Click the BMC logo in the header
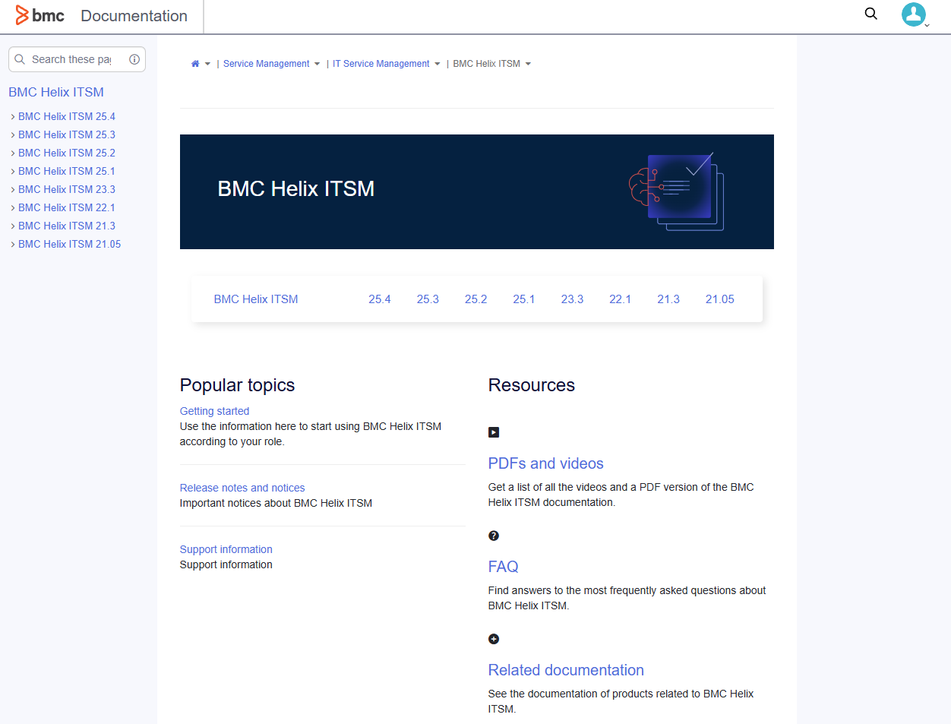951x724 pixels. click(39, 14)
